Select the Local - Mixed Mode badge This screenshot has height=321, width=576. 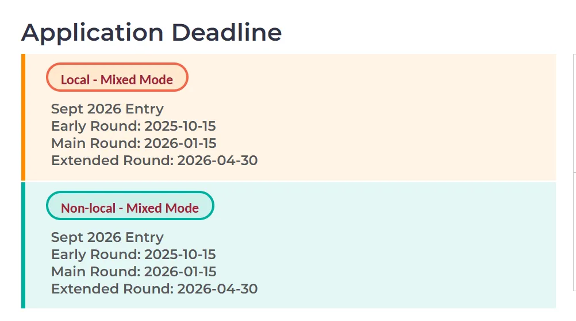(x=117, y=80)
